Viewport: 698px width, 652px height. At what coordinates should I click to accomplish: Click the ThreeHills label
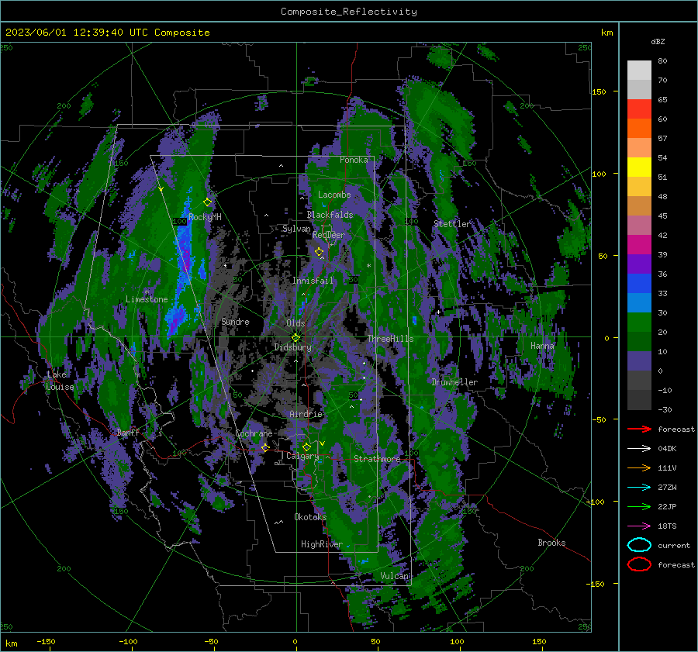(x=390, y=339)
